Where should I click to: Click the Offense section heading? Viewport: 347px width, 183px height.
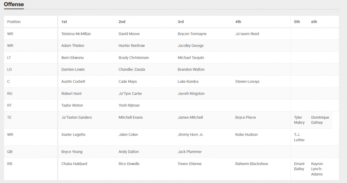click(x=14, y=4)
